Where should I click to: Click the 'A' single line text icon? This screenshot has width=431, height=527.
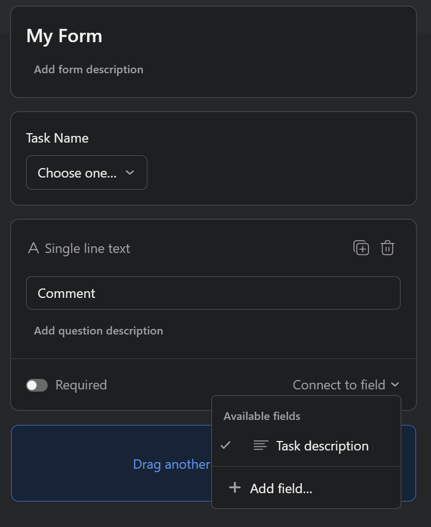coord(34,248)
